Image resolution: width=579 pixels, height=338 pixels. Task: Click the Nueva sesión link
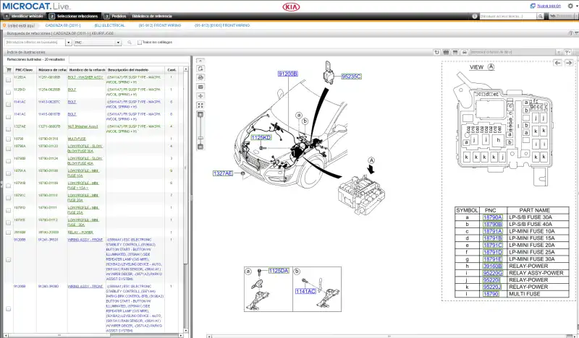(549, 5)
